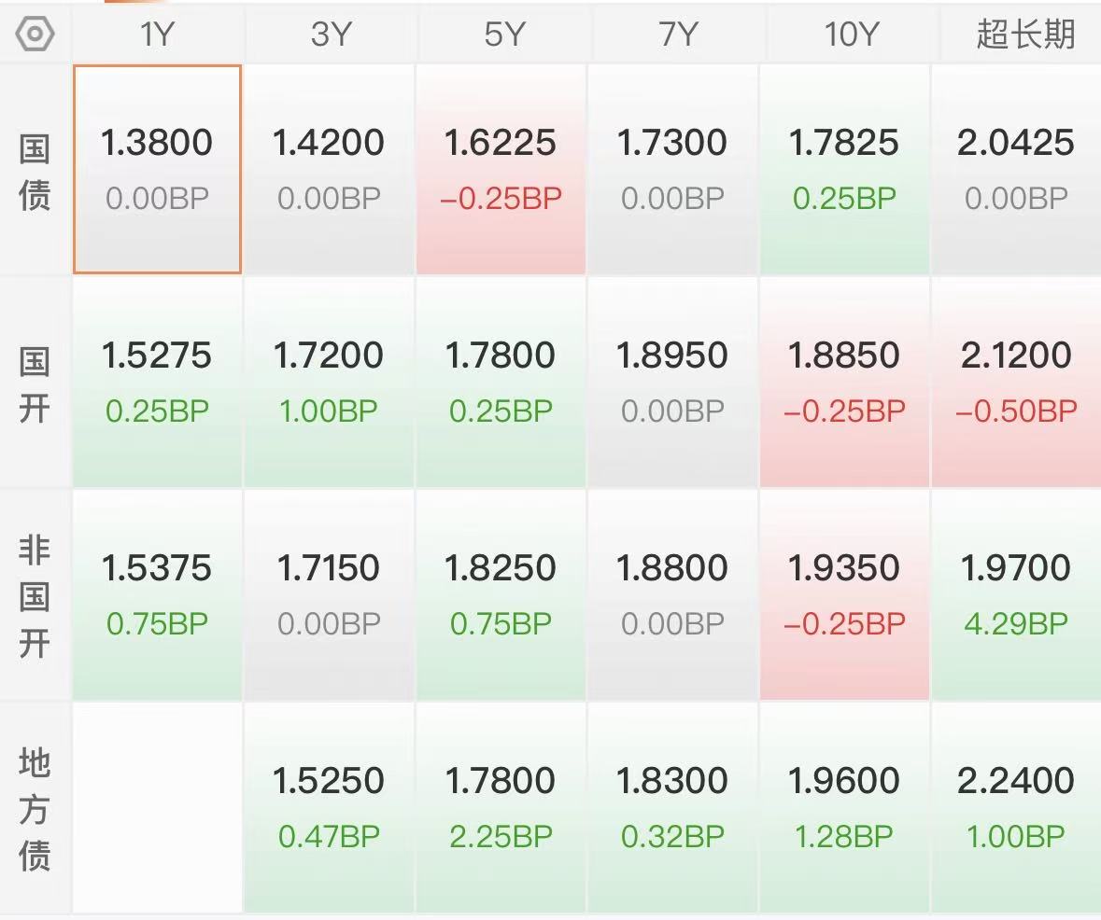Select the 国债 row label
Screen dimensions: 1101x920
[x=35, y=171]
